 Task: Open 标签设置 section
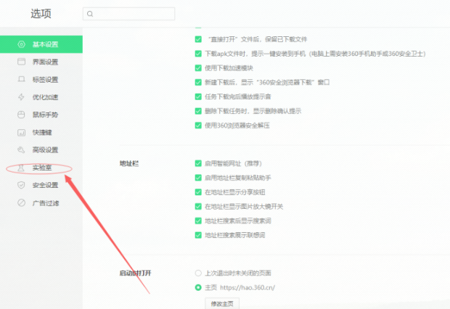click(41, 80)
